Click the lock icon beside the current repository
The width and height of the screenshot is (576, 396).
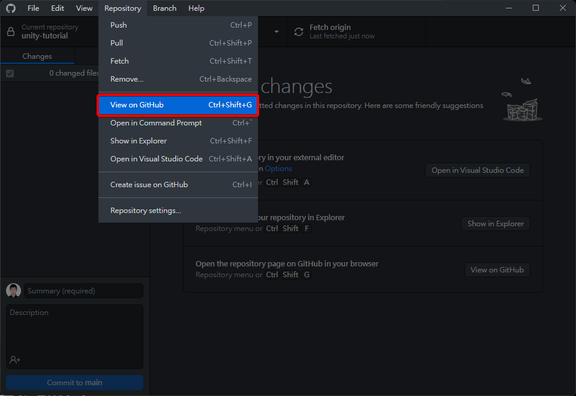click(x=11, y=32)
